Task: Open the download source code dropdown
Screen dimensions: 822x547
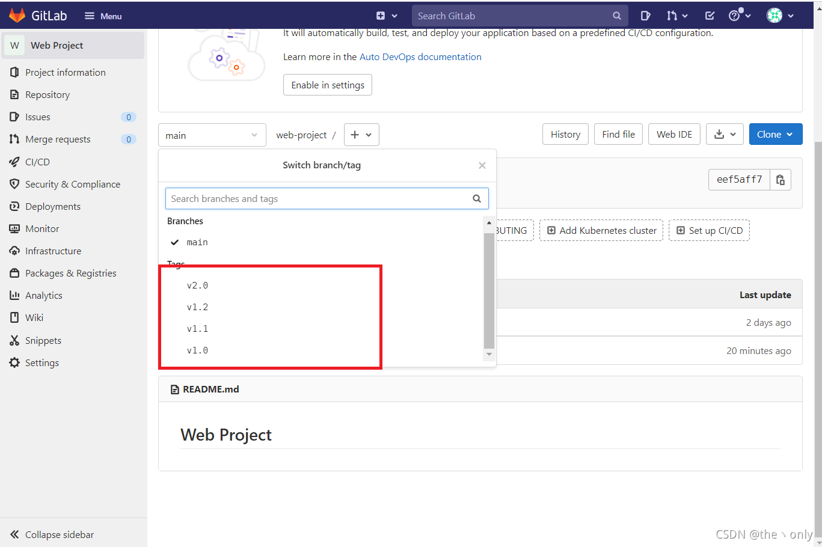Action: (x=725, y=134)
